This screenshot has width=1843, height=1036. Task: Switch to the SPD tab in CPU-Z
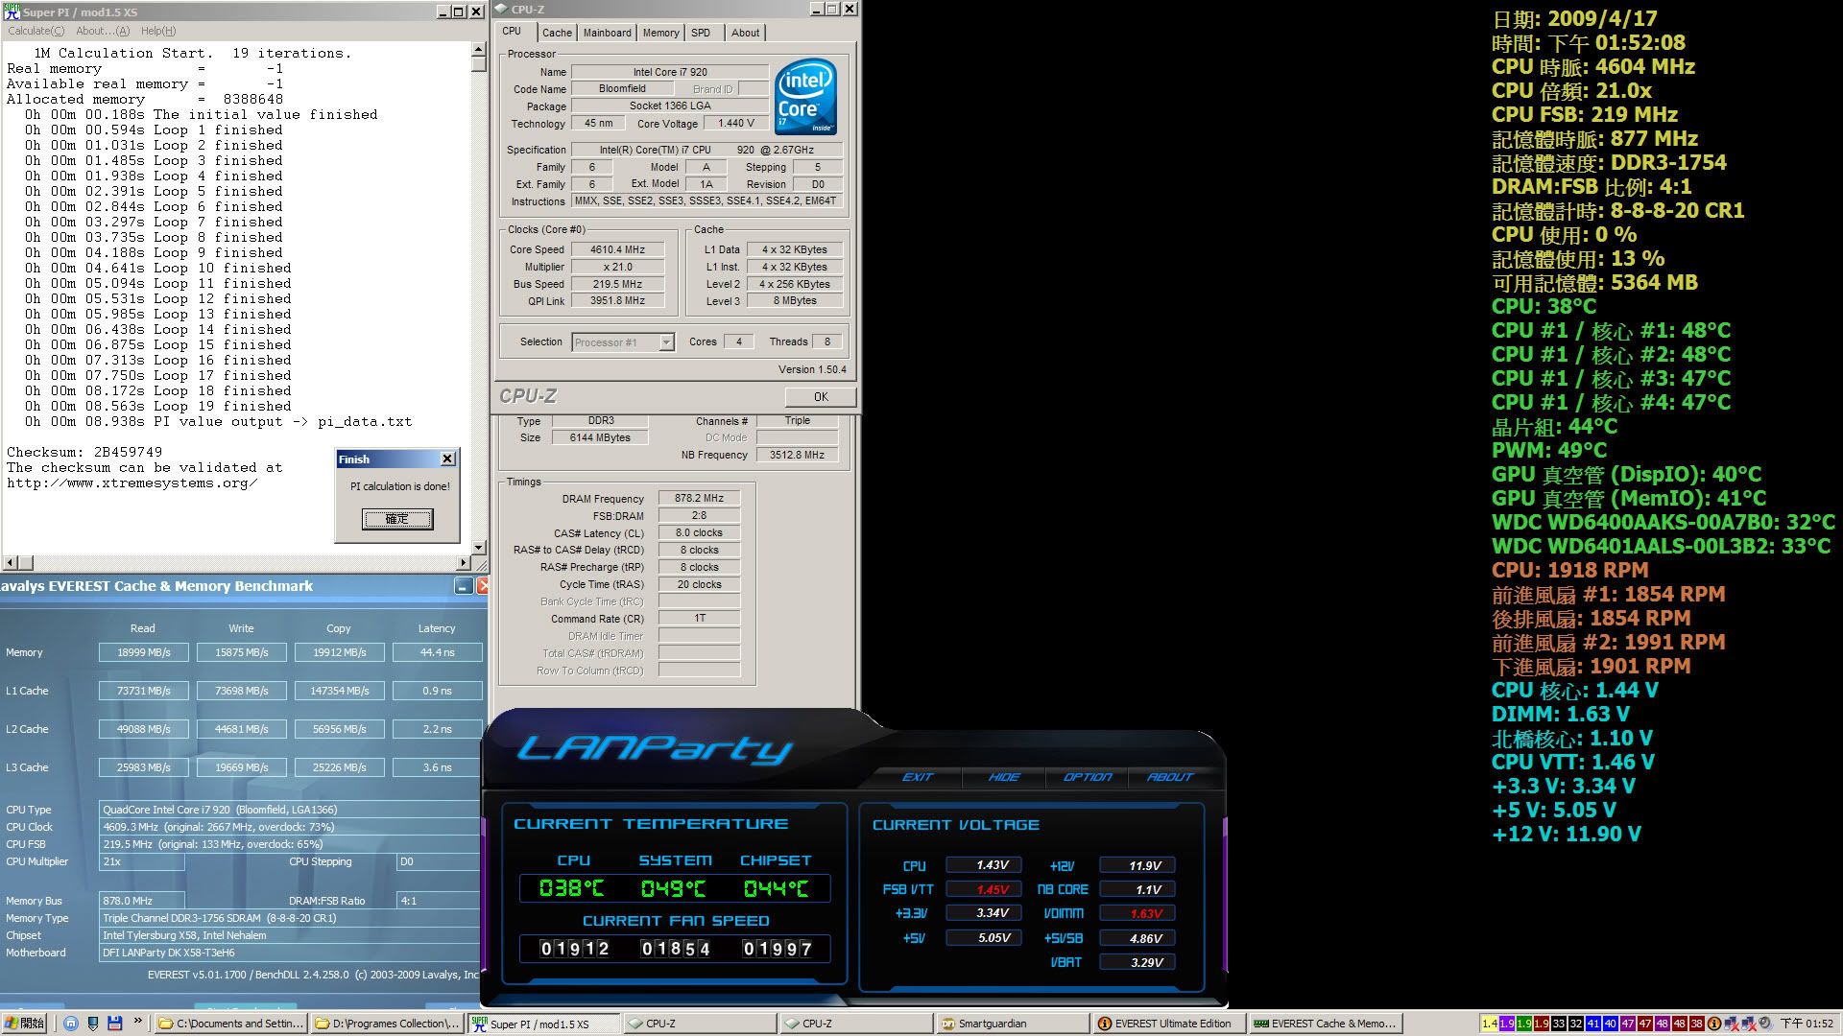[702, 32]
